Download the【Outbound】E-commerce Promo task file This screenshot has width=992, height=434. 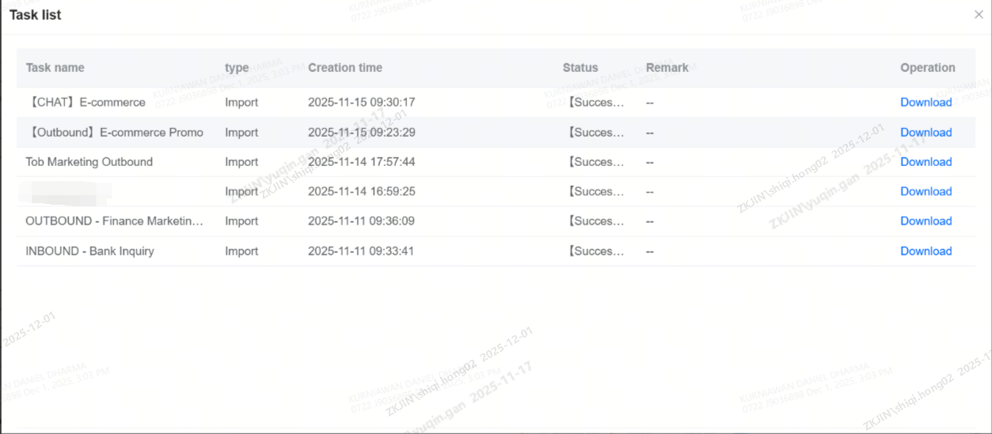[925, 132]
